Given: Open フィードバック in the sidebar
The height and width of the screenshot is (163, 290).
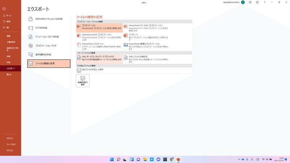Looking at the screenshot, I should click(11, 144).
